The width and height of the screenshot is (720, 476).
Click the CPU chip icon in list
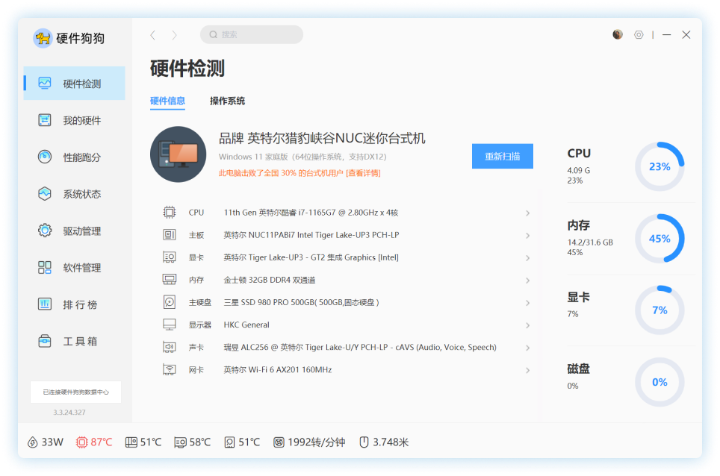(170, 213)
